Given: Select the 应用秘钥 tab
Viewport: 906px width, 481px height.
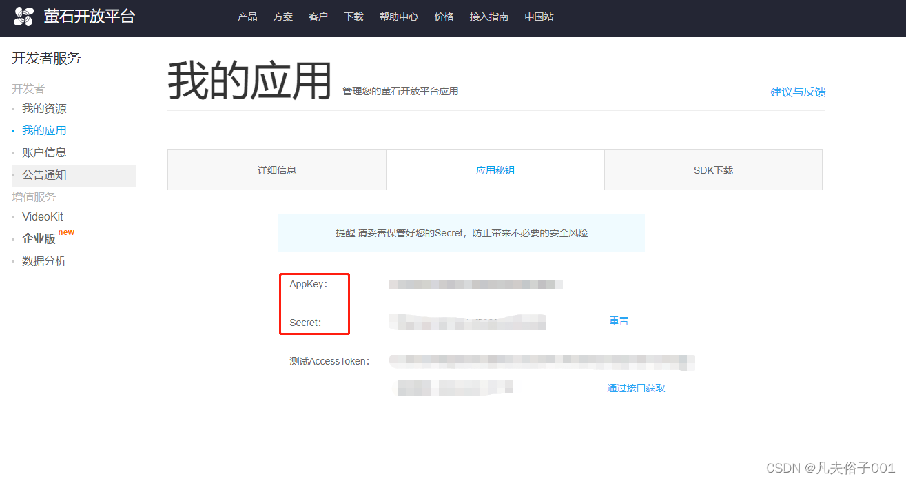Looking at the screenshot, I should click(x=495, y=170).
